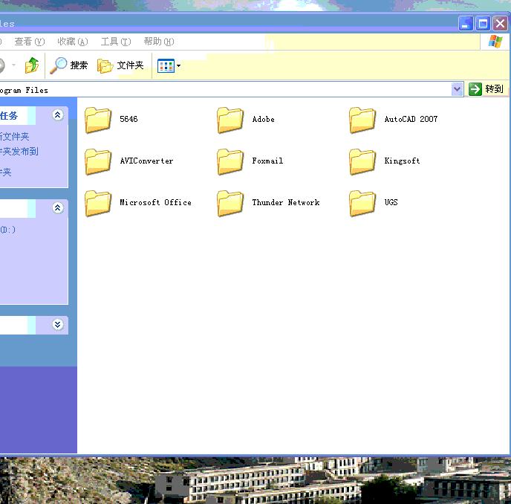This screenshot has width=511, height=504.
Task: Click the publish folder to Web link
Action: pos(19,152)
